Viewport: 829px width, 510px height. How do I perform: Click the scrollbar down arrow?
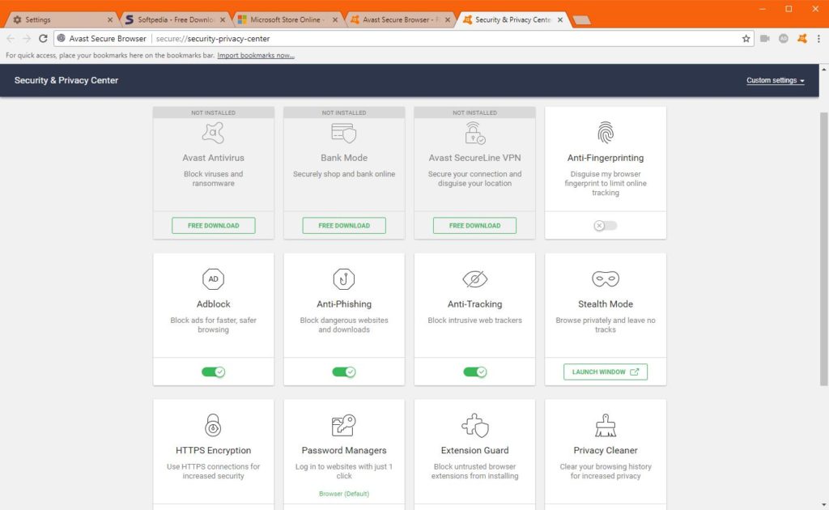point(823,504)
